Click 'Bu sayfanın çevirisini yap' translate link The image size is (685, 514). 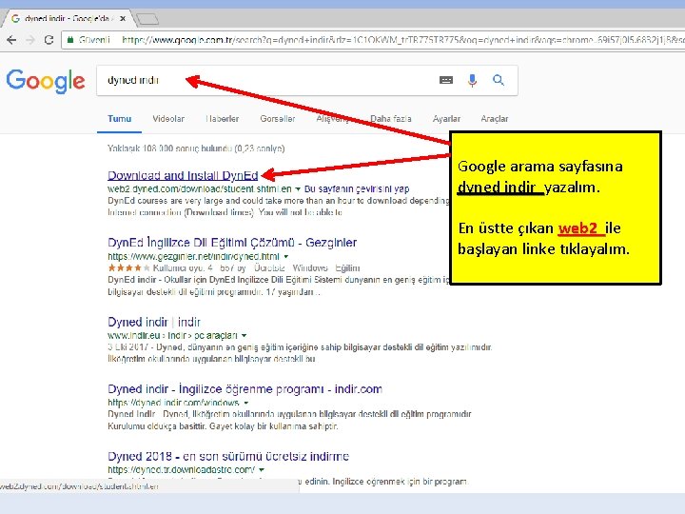[357, 188]
